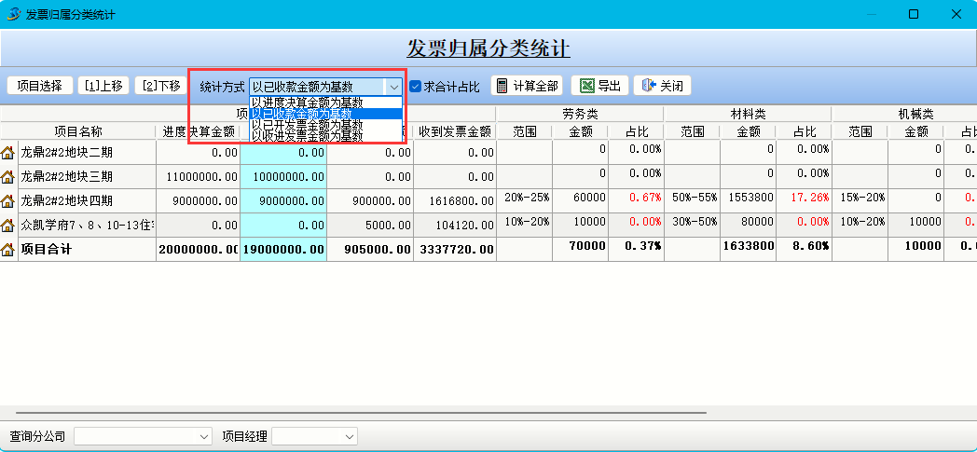Toggle the 求合计占比 checkbox
Screen dimensions: 977x452
click(416, 87)
